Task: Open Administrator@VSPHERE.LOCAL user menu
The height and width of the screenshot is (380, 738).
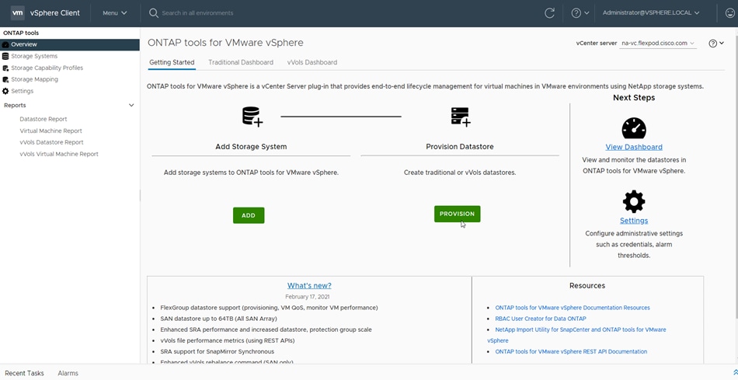Action: coord(651,13)
